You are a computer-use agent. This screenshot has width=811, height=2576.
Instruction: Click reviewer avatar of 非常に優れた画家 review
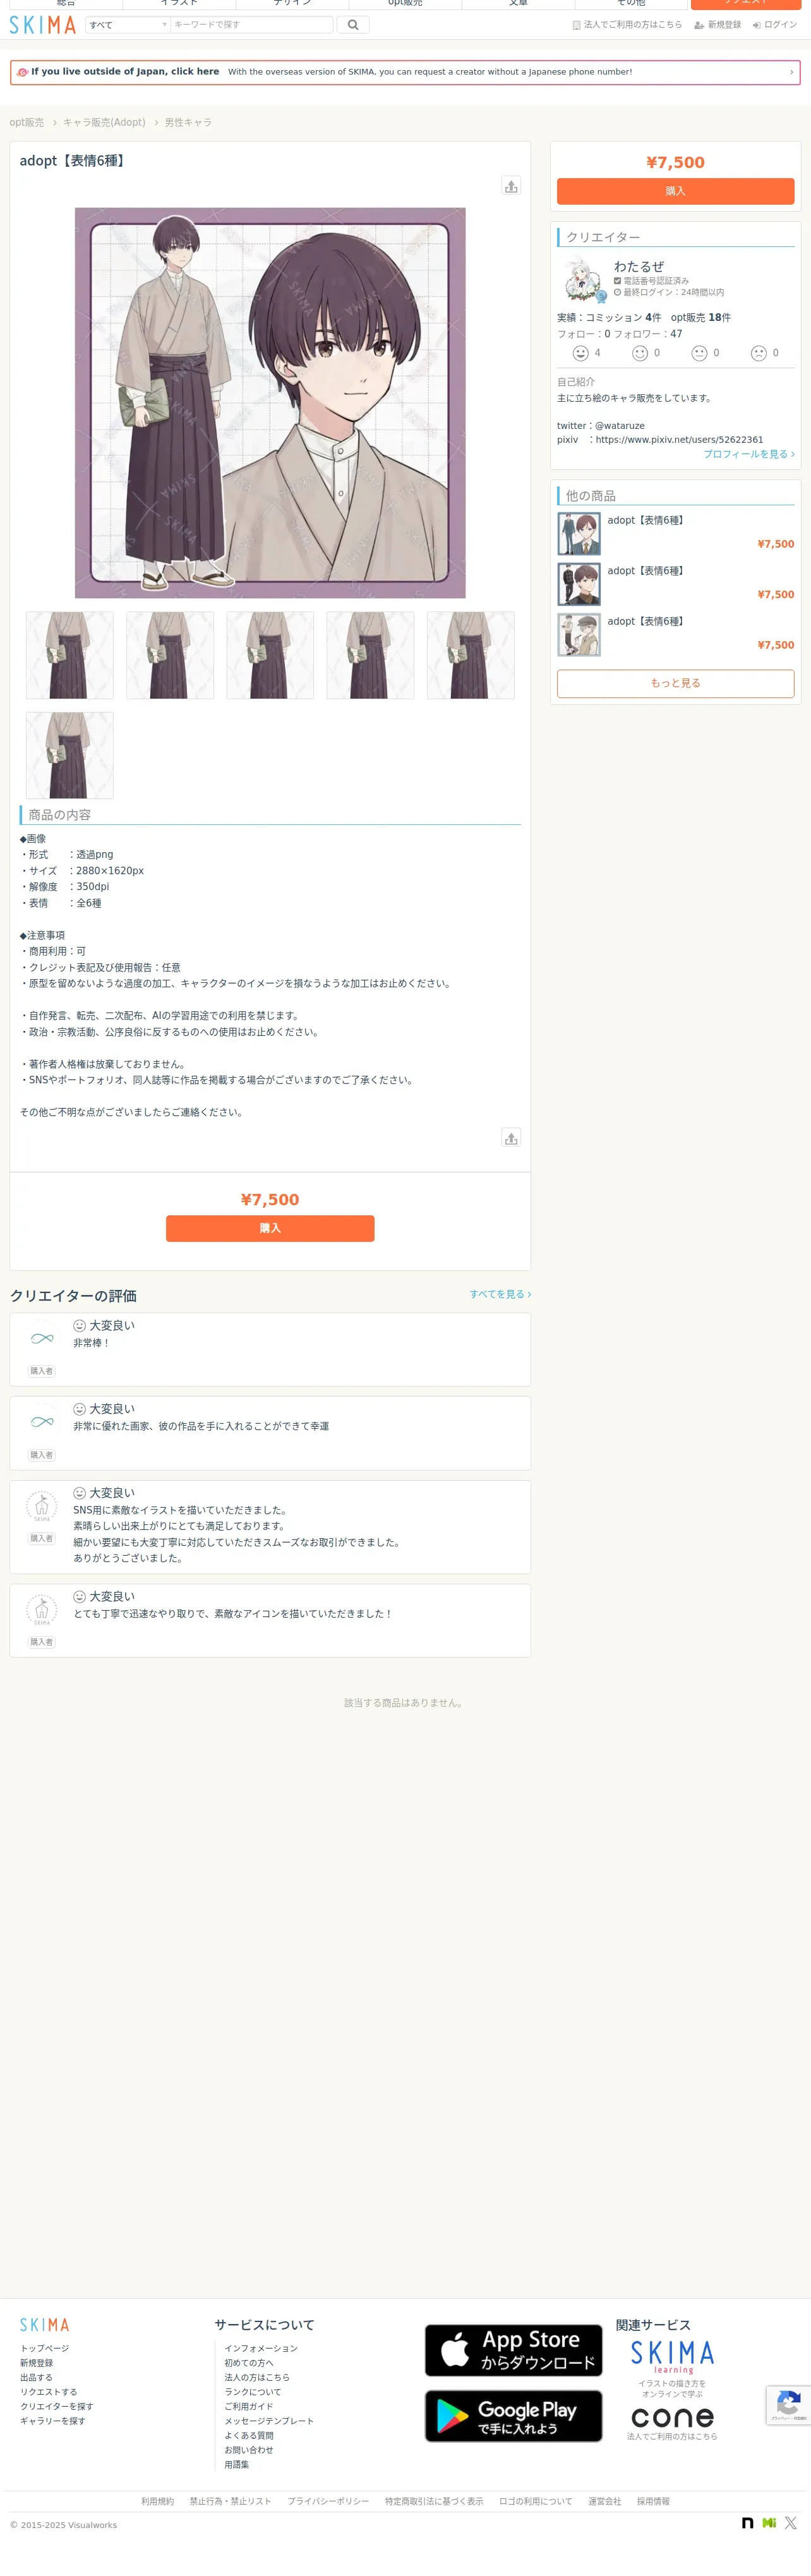(x=42, y=1422)
